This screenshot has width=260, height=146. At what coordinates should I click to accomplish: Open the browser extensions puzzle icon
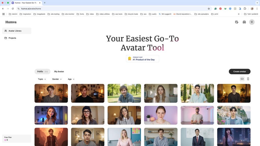point(245,8)
